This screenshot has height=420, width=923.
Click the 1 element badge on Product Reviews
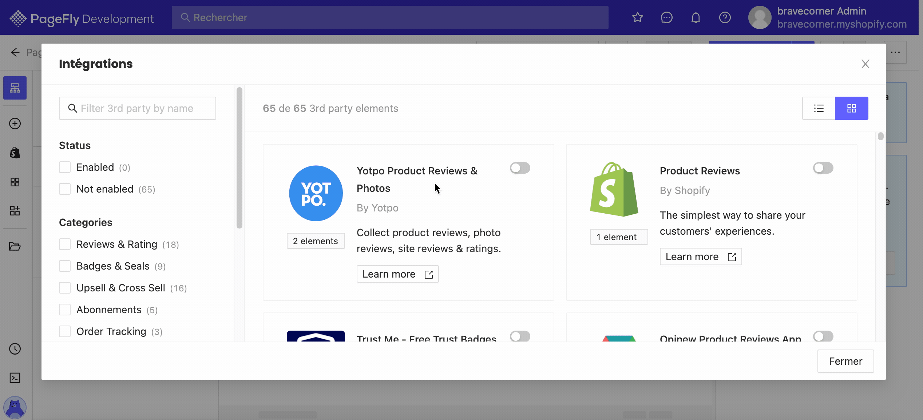[x=619, y=237]
